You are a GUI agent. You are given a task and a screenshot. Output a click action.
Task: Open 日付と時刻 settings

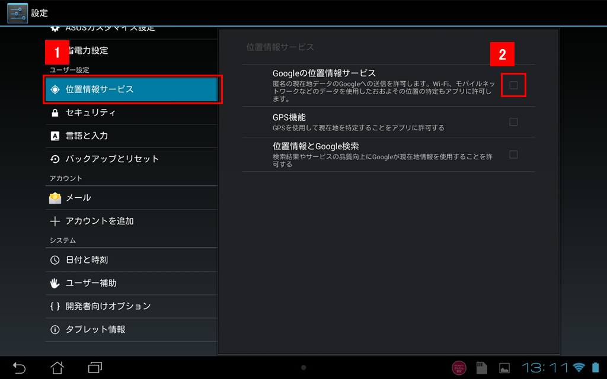coord(132,259)
